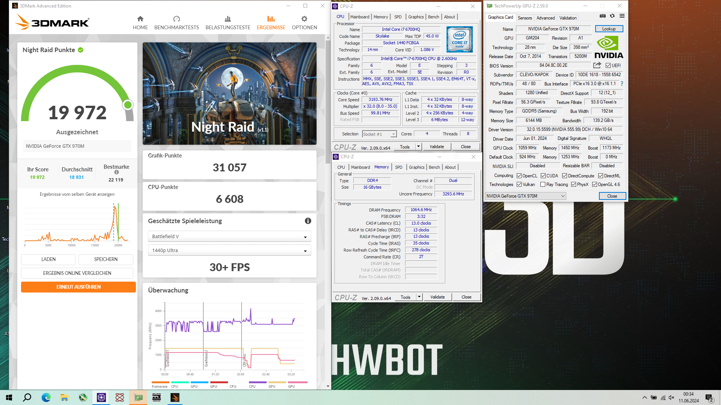Open Windows search from the taskbar
This screenshot has width=721, height=405.
point(27,397)
